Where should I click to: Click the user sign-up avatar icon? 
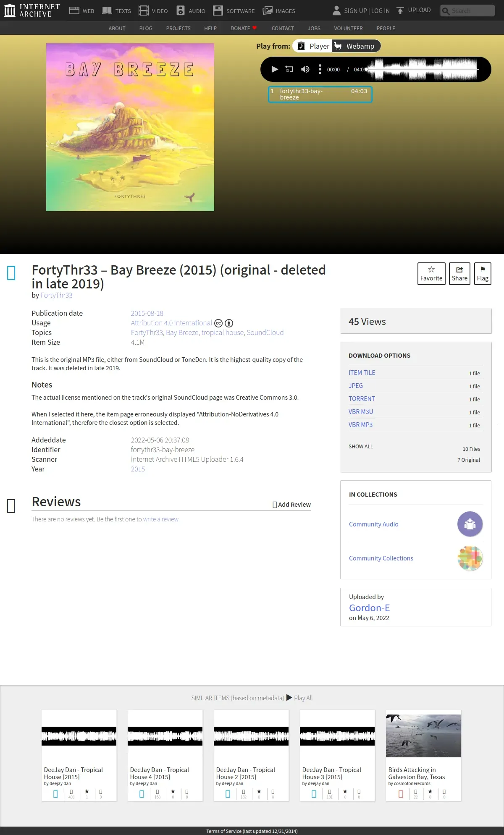[336, 10]
